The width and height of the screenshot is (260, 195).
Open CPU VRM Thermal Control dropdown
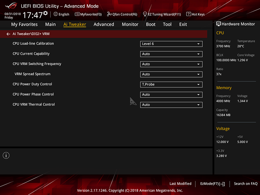coord(171,105)
